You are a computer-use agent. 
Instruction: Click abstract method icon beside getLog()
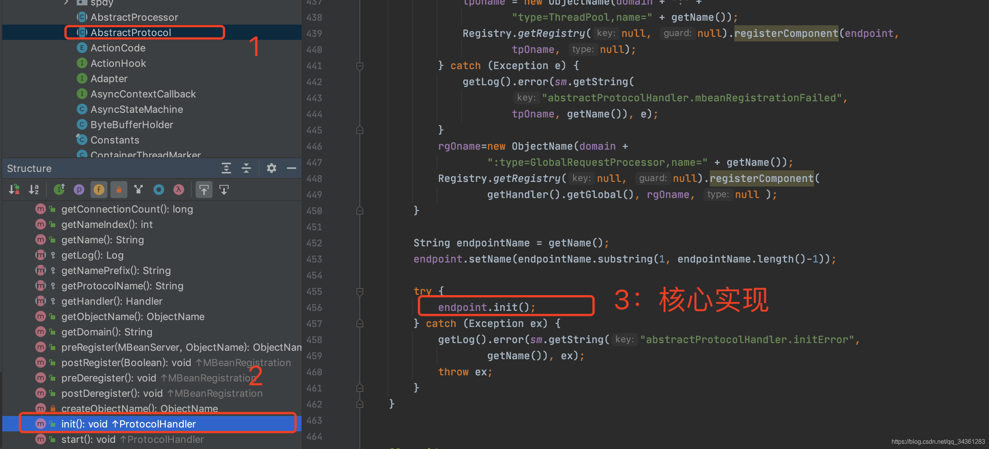tap(41, 255)
